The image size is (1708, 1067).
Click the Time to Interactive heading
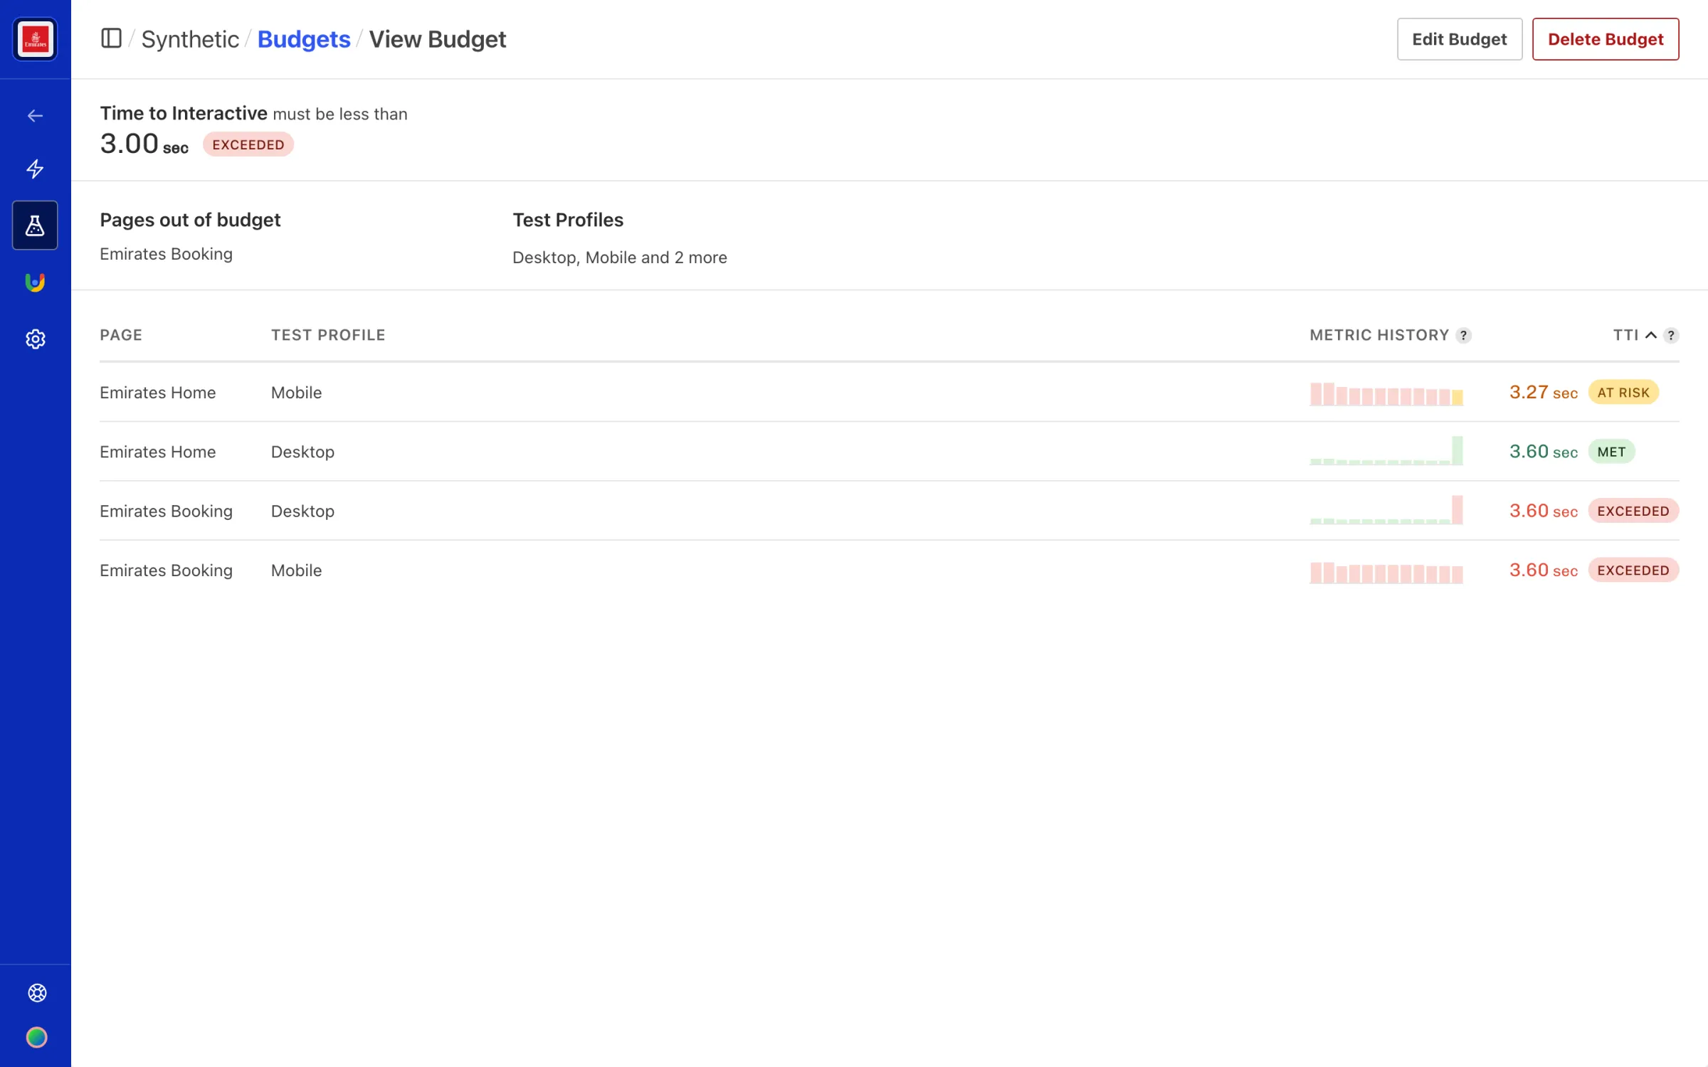(183, 113)
